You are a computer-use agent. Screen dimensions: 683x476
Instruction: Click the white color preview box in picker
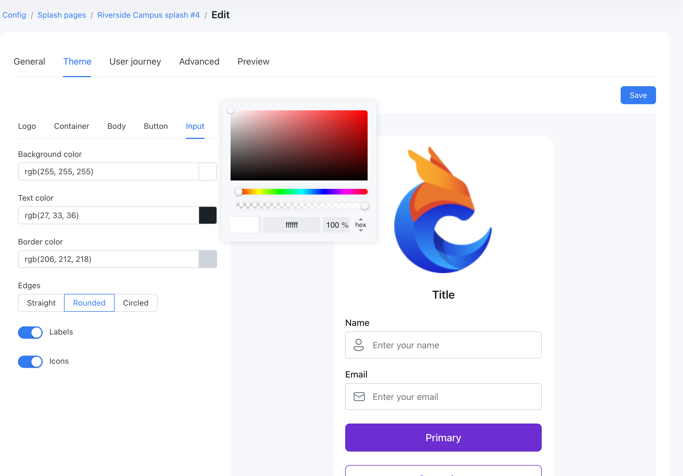pos(245,225)
